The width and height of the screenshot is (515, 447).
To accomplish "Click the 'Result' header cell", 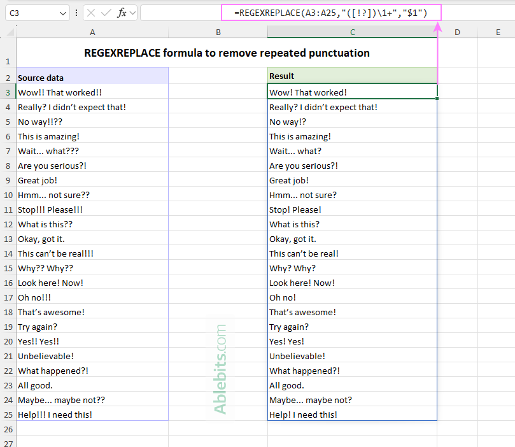I will click(x=353, y=76).
